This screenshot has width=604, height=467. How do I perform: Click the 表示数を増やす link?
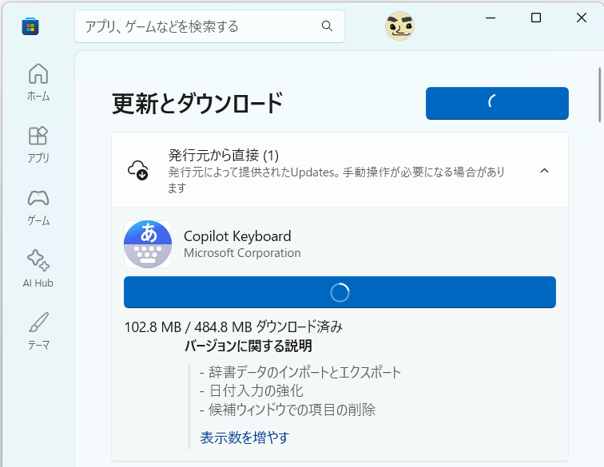coord(244,437)
